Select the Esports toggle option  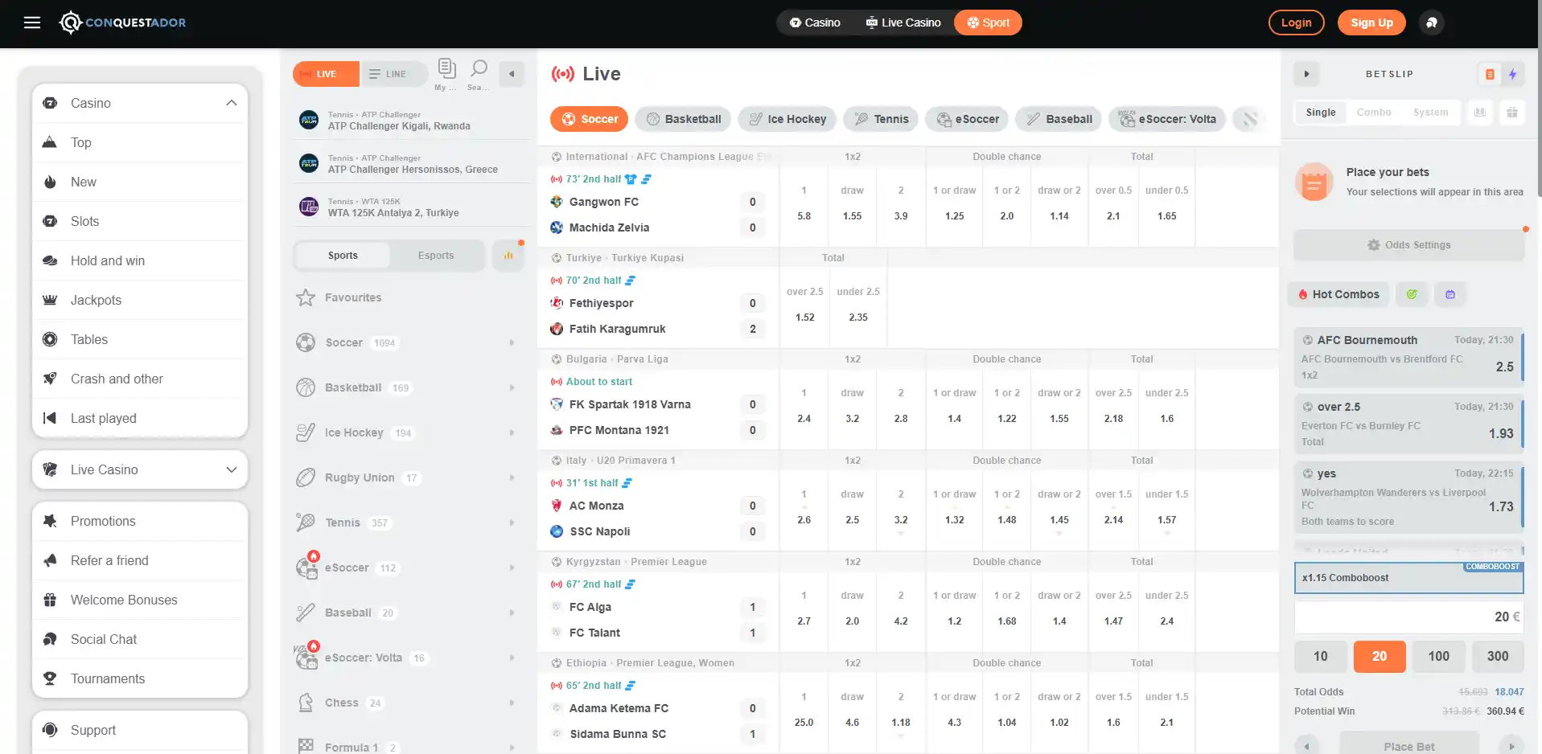tap(436, 256)
